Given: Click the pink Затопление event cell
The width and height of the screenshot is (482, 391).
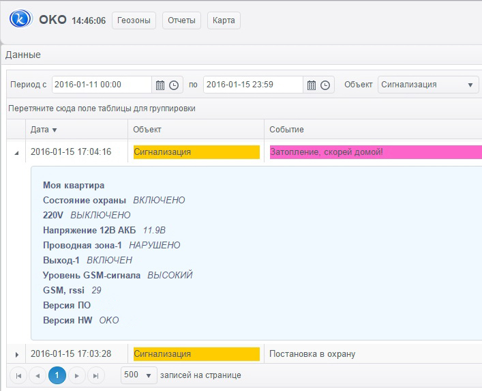Looking at the screenshot, I should coord(375,151).
